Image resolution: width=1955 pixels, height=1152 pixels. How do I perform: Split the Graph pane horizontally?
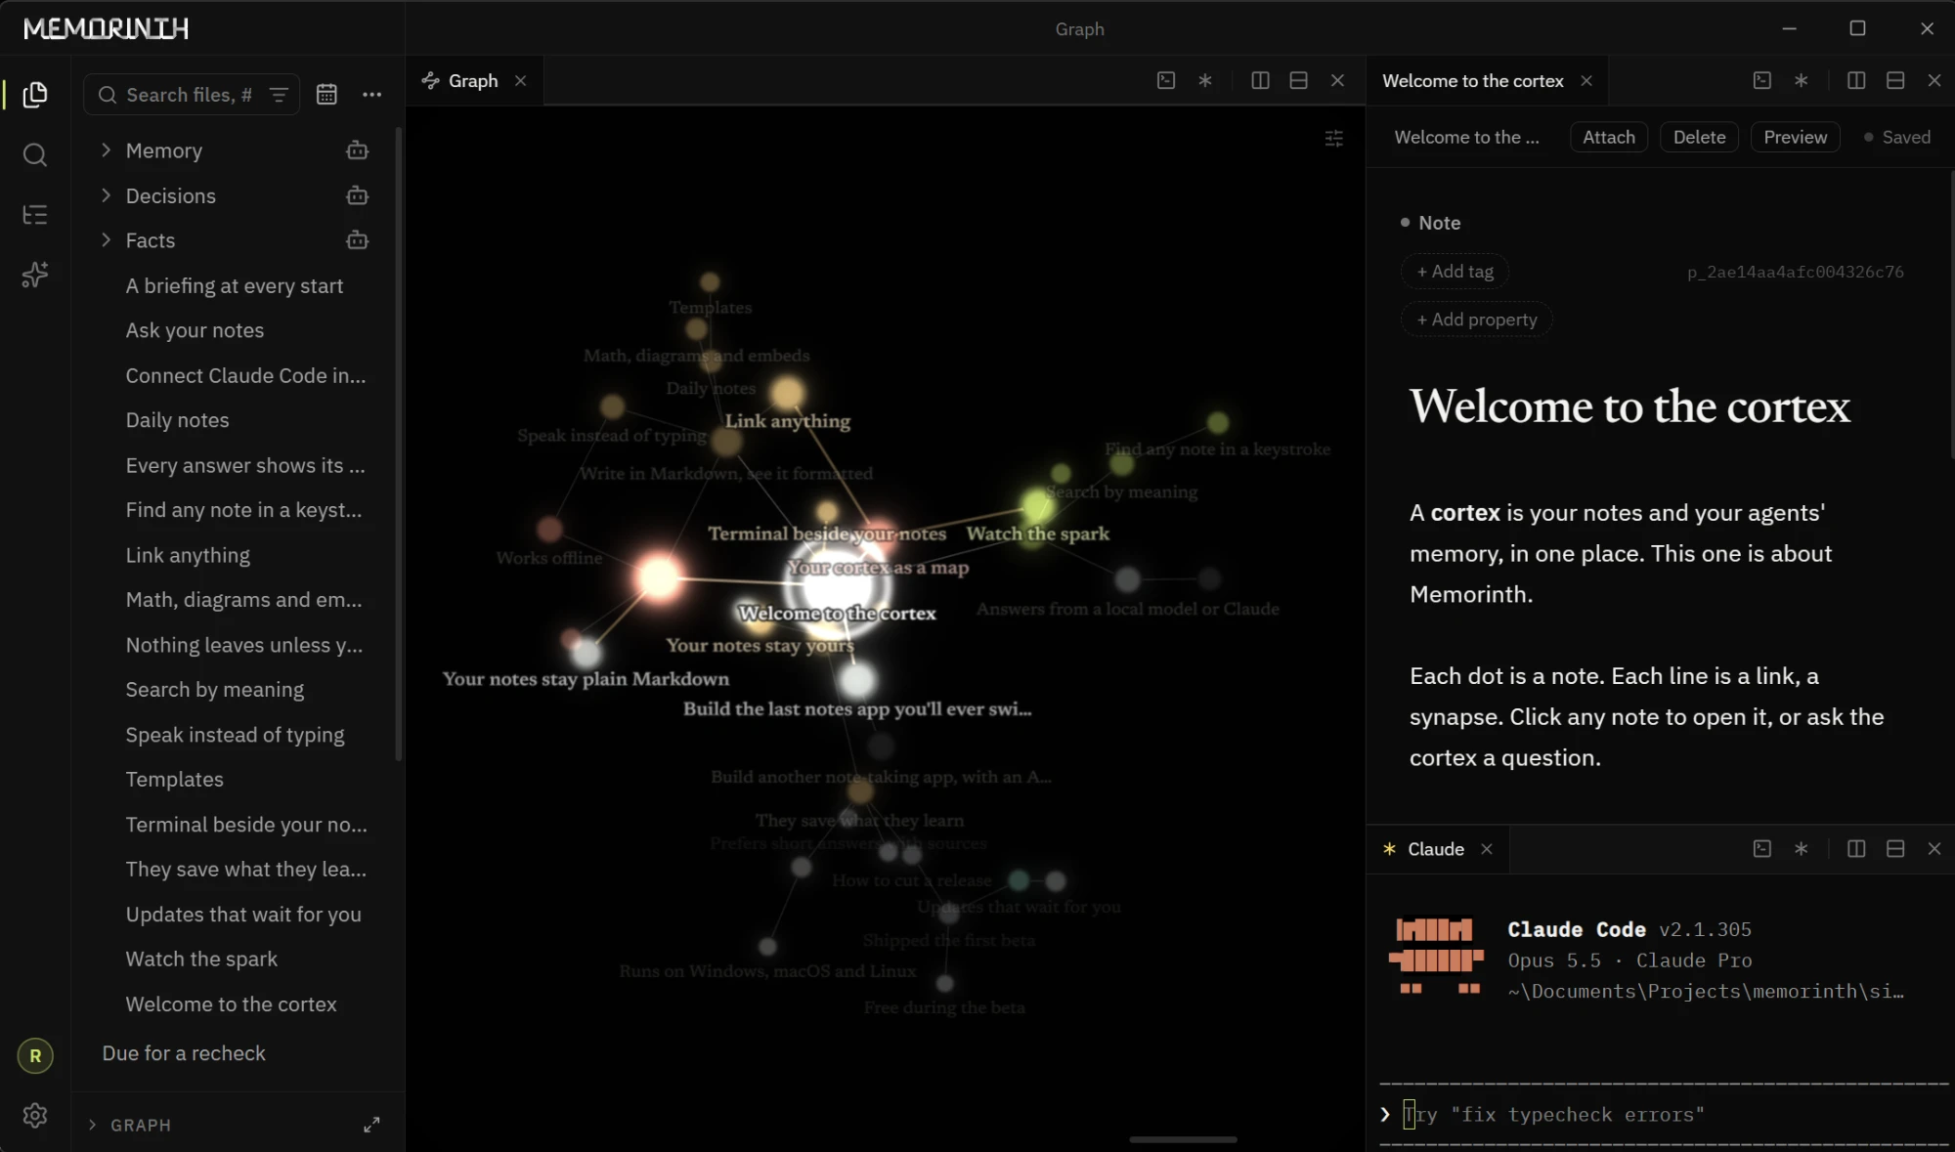click(x=1299, y=81)
